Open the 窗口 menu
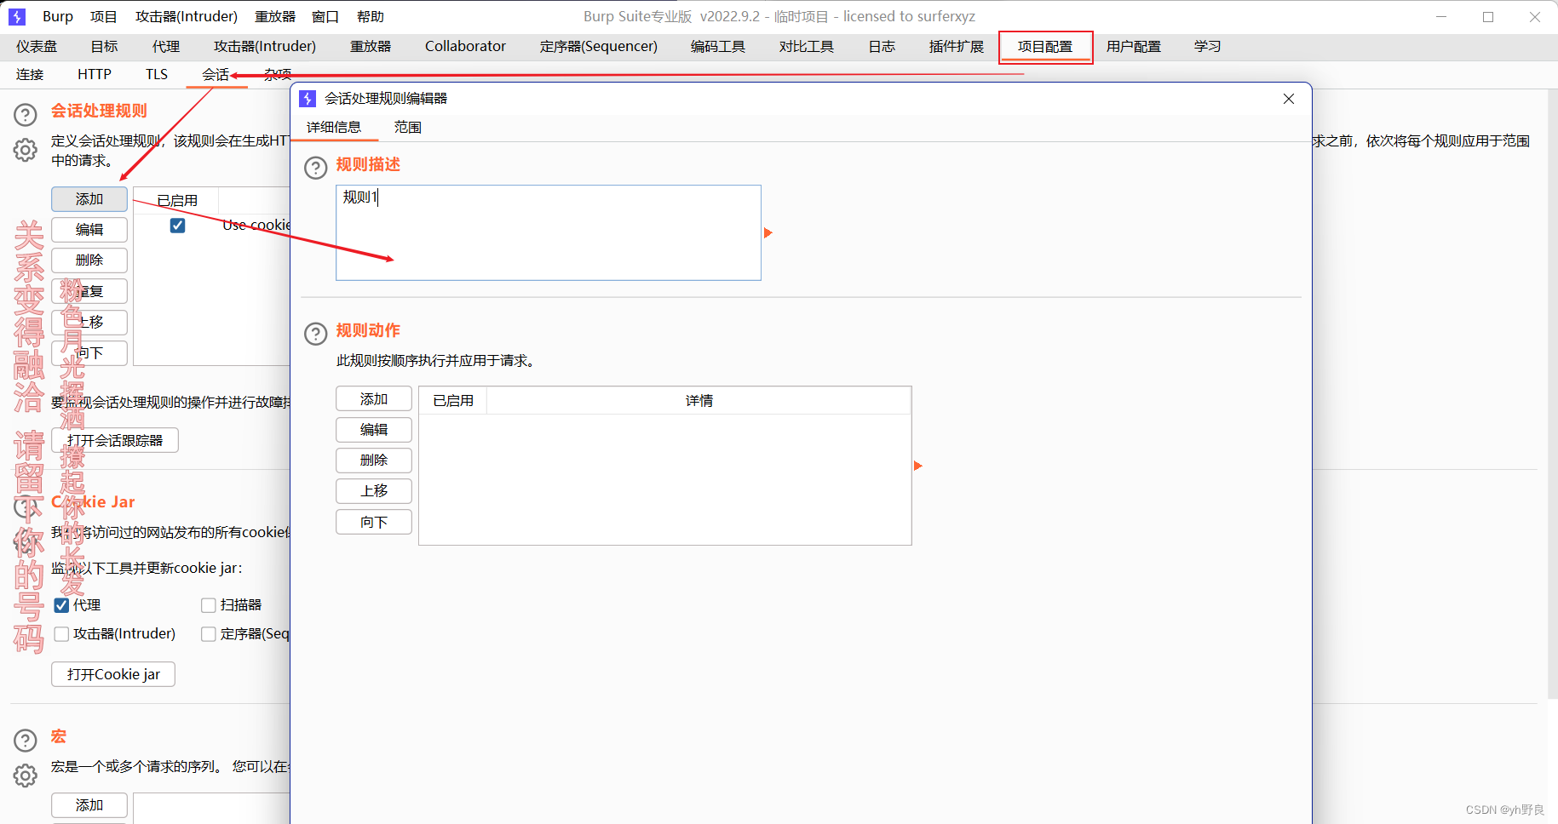This screenshot has width=1558, height=824. [325, 16]
